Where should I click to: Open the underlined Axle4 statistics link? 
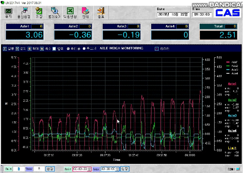232,131
